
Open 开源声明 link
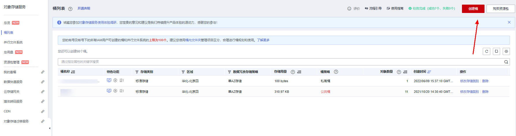[84, 8]
